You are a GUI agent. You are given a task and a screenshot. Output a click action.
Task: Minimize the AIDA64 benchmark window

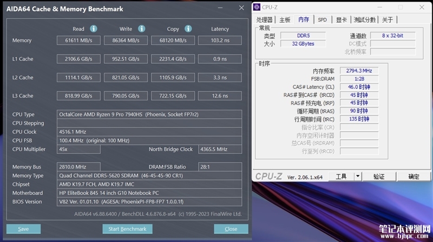(220, 8)
